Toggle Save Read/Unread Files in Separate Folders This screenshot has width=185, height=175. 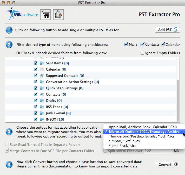coord(7,145)
